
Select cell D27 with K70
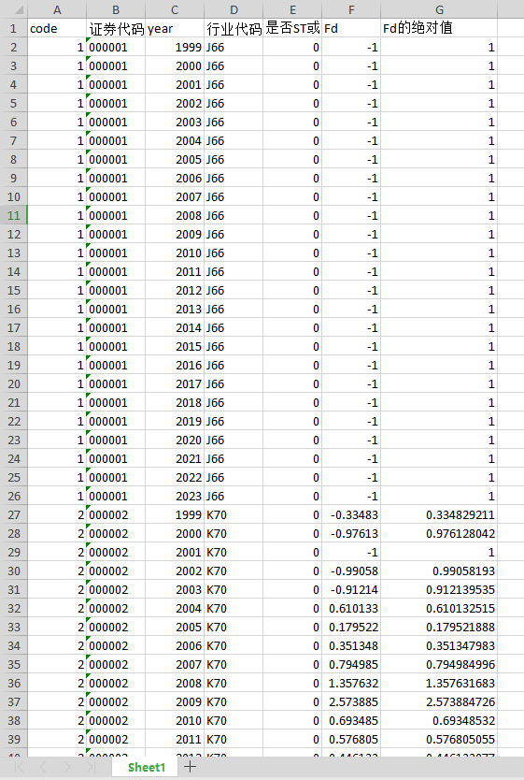234,515
